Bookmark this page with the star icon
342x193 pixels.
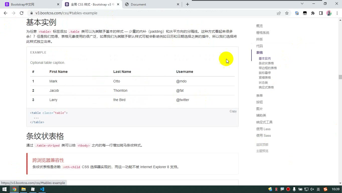pyautogui.click(x=287, y=13)
